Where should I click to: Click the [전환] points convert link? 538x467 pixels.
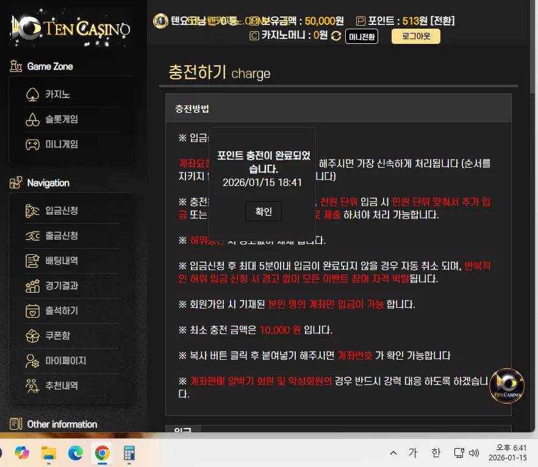(x=442, y=21)
